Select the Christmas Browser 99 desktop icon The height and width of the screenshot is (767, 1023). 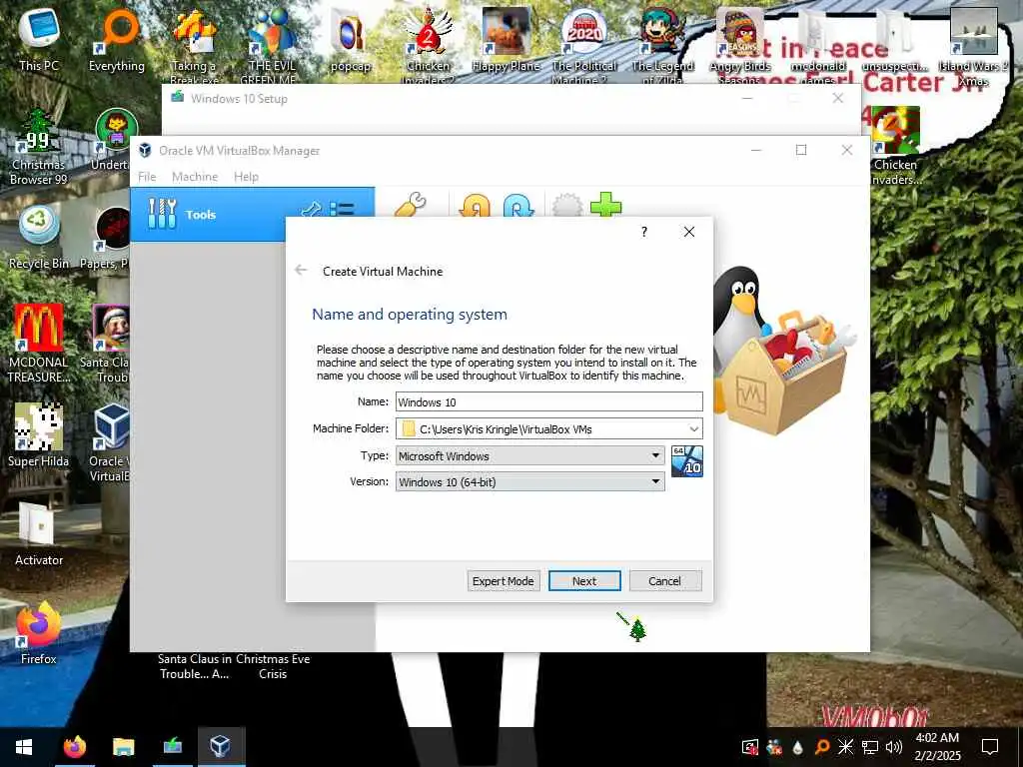[x=39, y=148]
